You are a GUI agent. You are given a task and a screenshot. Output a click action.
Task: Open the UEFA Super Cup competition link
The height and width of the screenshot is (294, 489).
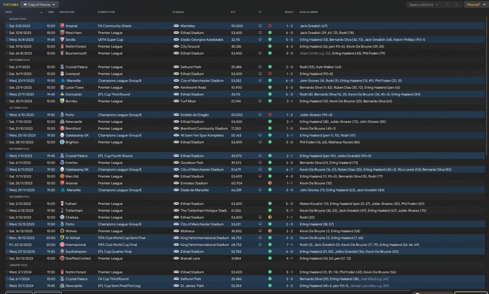click(111, 40)
